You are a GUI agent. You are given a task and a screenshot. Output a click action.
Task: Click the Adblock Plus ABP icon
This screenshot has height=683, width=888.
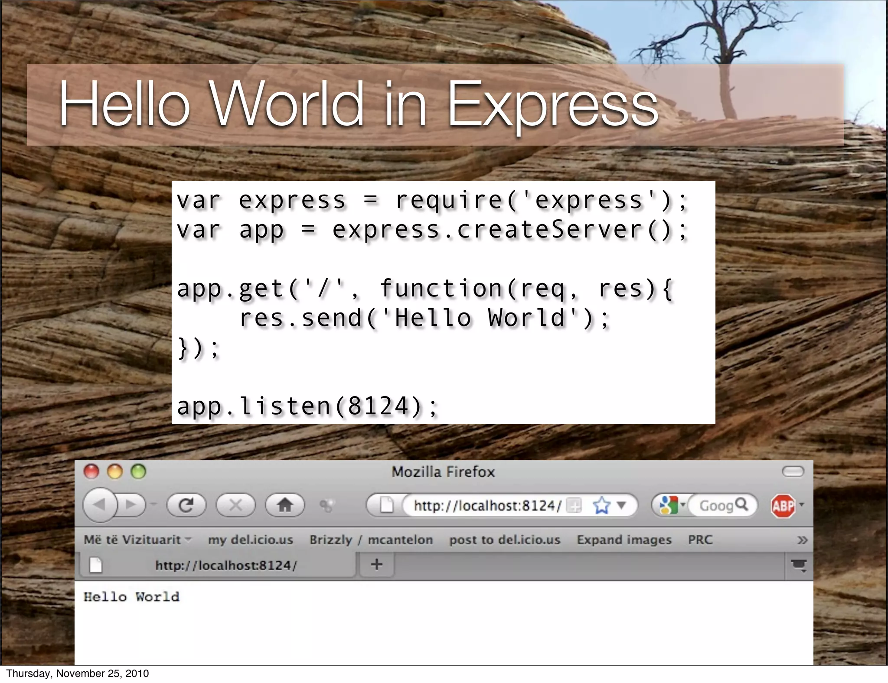(783, 506)
